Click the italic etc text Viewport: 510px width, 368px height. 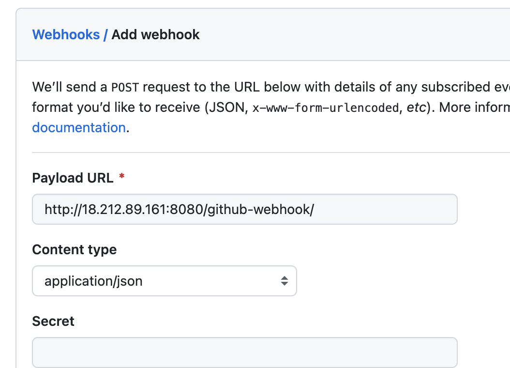416,107
